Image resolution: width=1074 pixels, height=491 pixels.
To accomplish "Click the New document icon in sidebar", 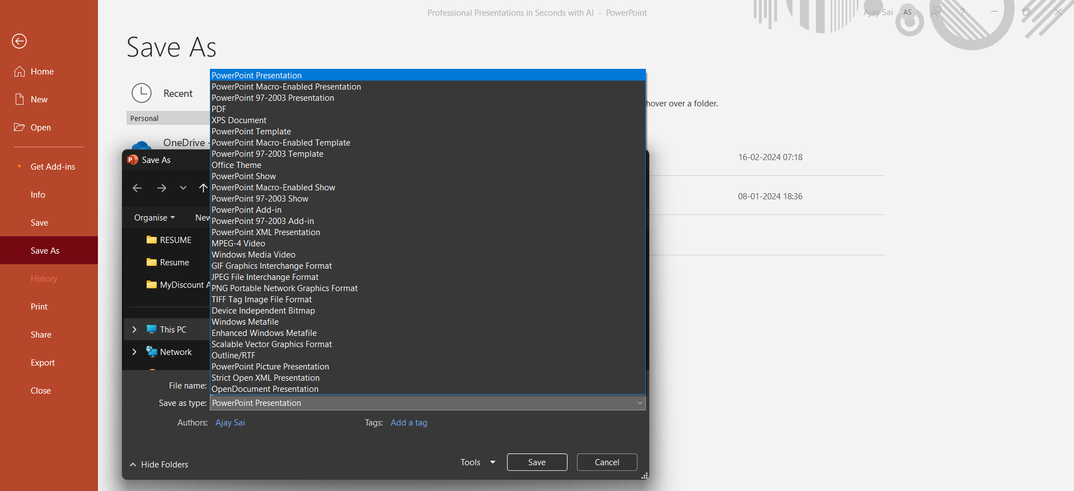I will (x=20, y=100).
